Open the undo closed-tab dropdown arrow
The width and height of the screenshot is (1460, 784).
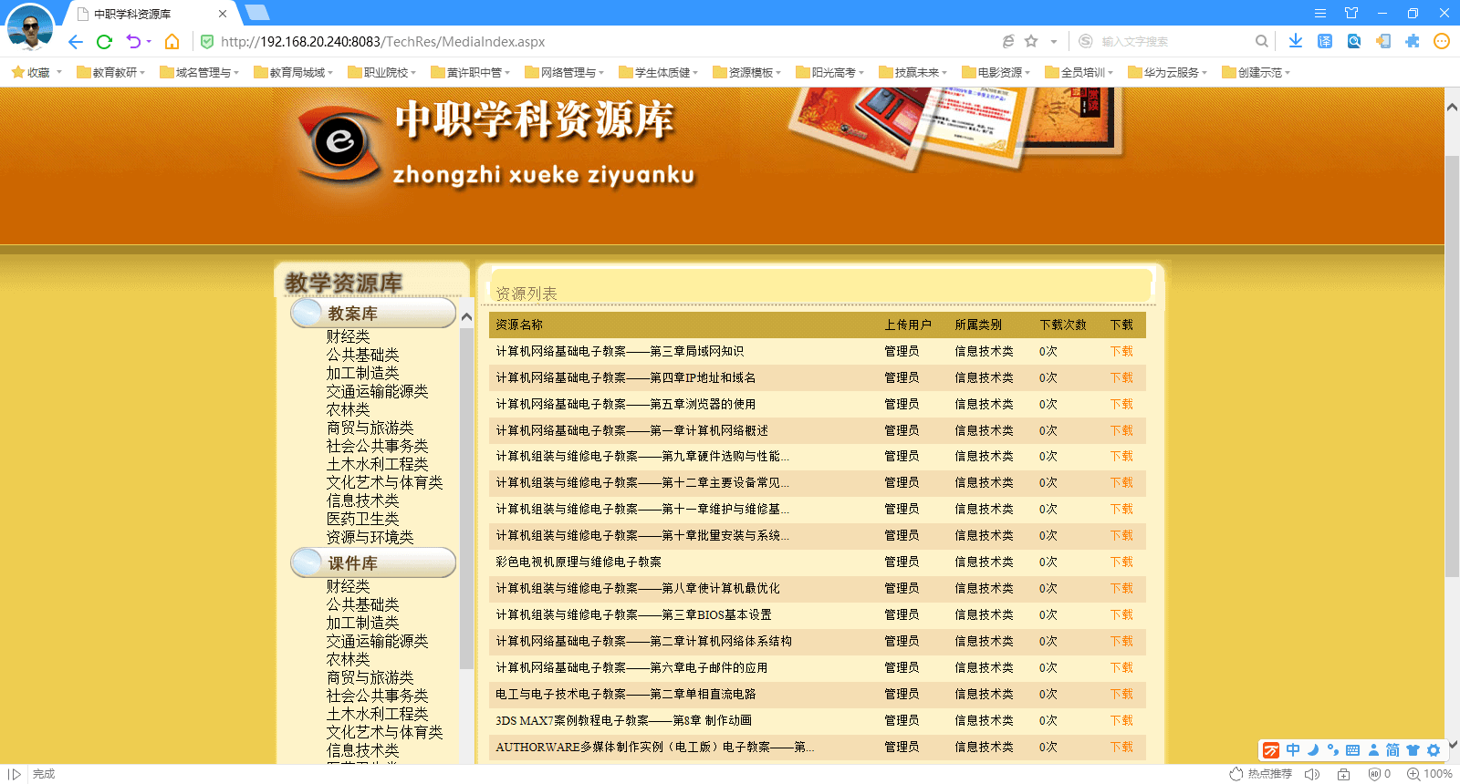149,42
